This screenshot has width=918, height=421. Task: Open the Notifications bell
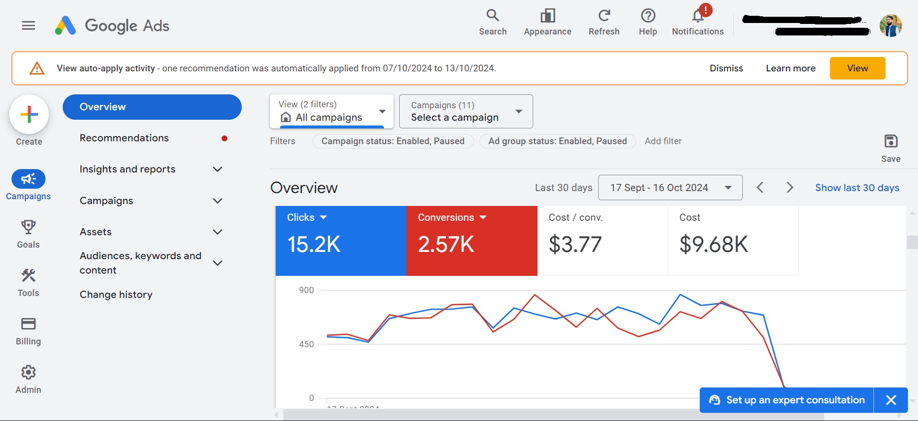click(x=697, y=23)
